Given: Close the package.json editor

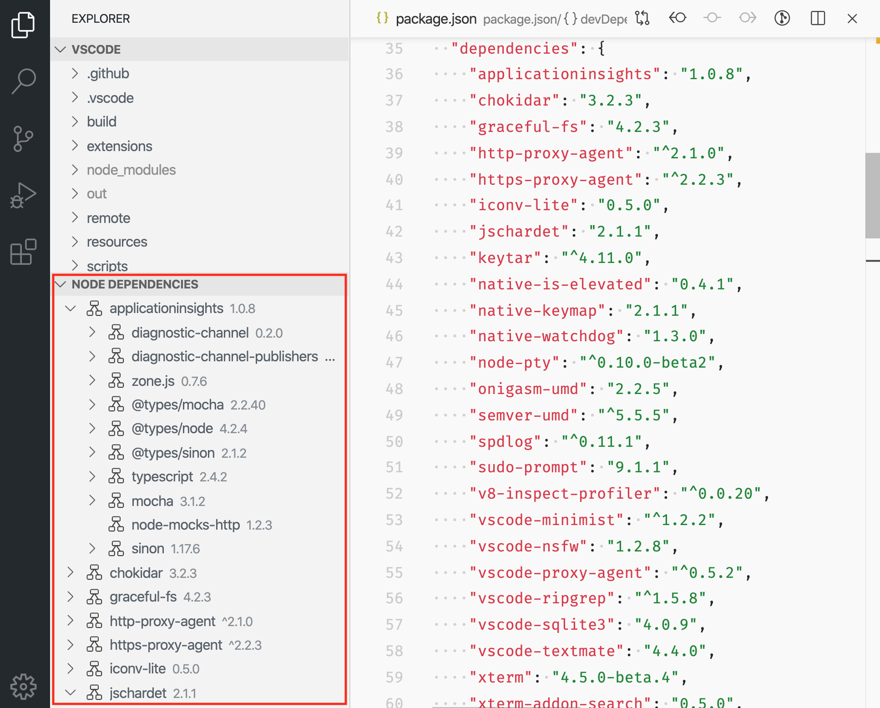Looking at the screenshot, I should 852,18.
